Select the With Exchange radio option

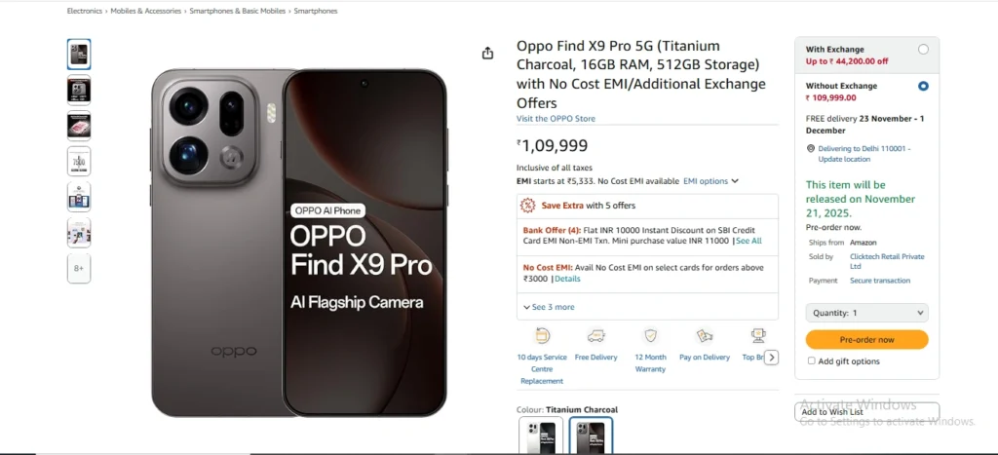click(x=923, y=50)
